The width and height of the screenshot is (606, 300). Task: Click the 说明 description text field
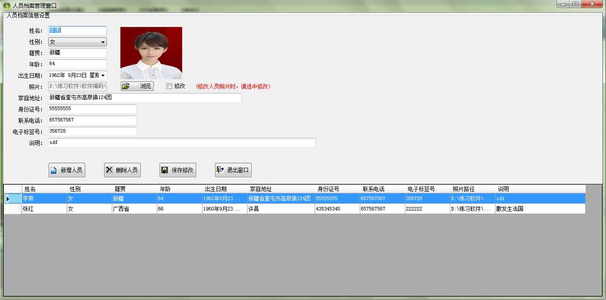pyautogui.click(x=181, y=143)
